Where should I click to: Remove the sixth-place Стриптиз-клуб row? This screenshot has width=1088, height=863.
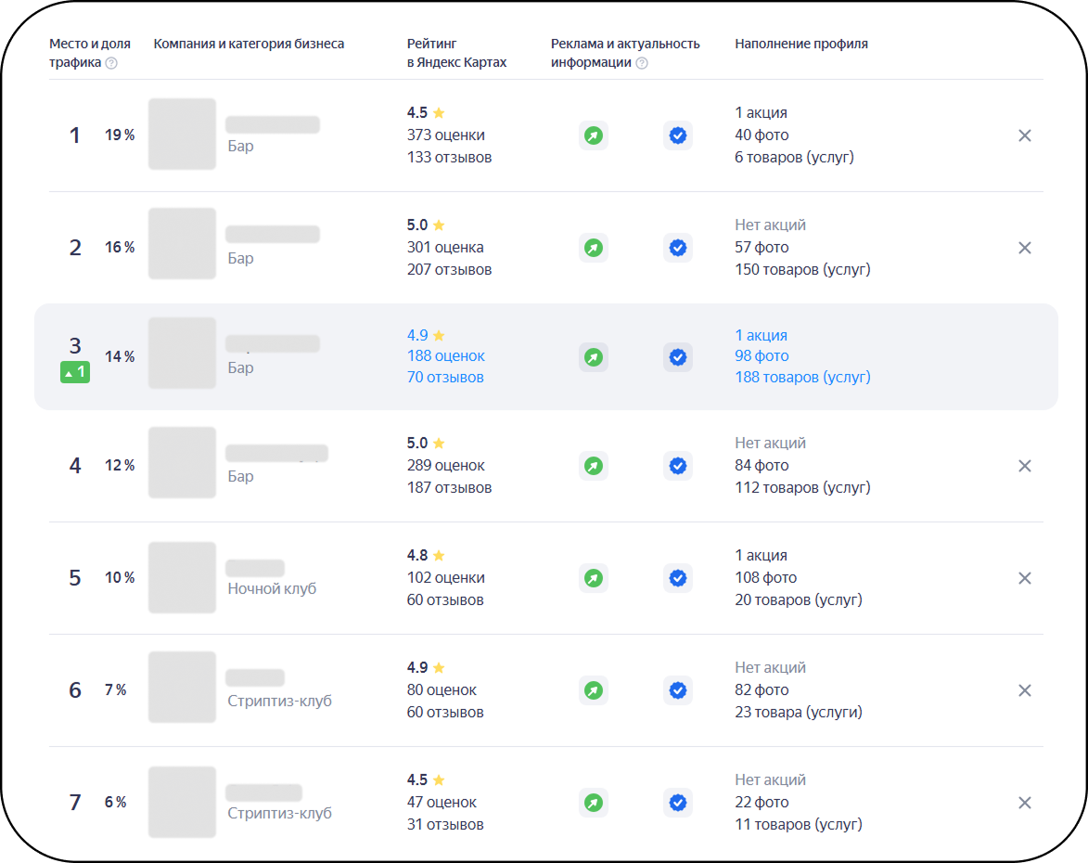(1024, 690)
